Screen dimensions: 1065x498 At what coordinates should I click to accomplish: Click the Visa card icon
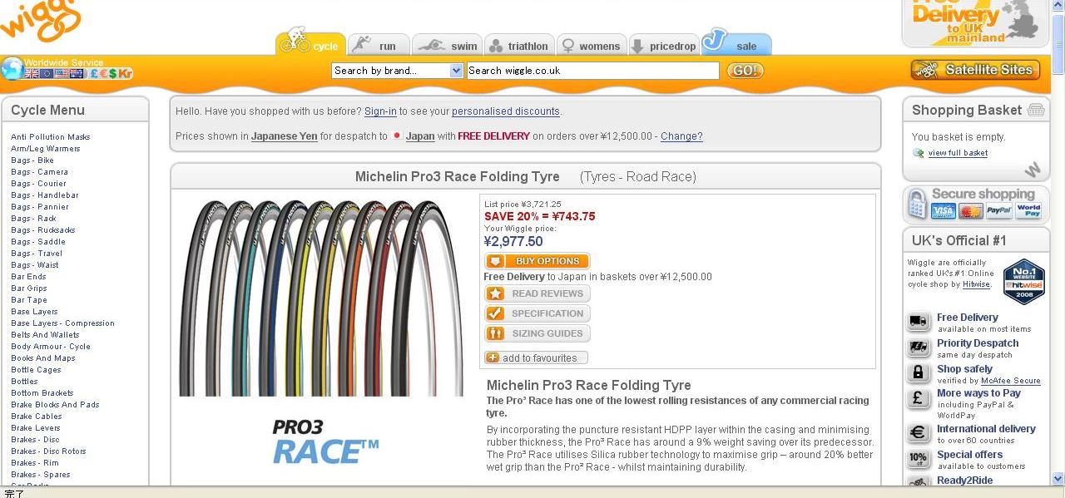tap(943, 211)
